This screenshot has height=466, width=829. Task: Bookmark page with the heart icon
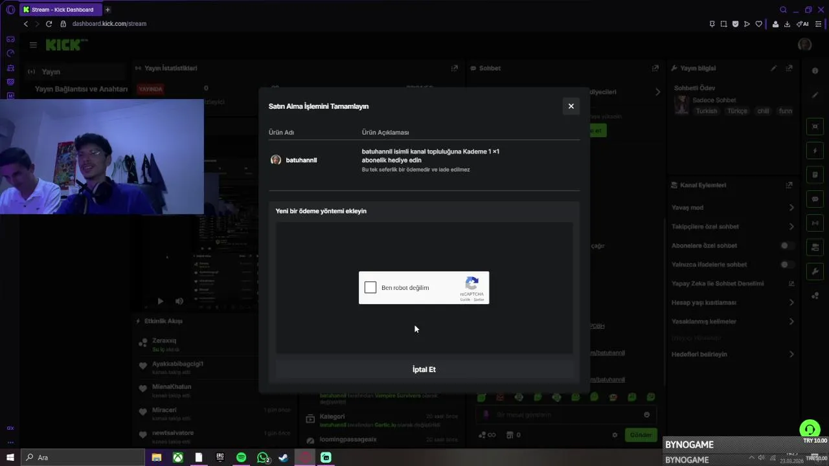[758, 24]
